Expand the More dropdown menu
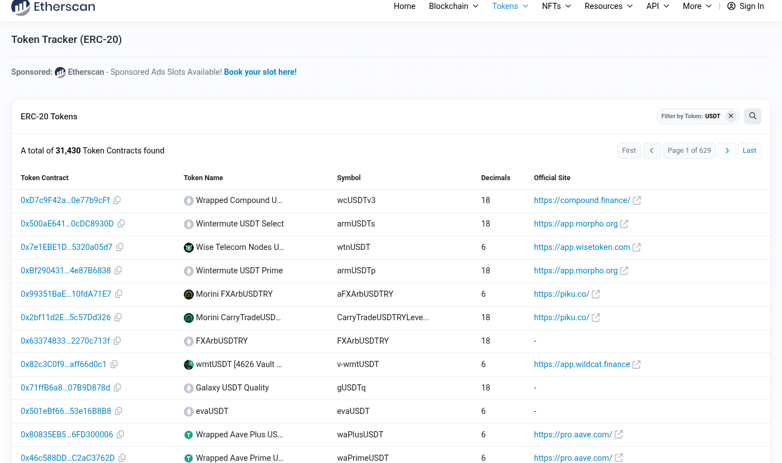This screenshot has height=463, width=782. (697, 6)
